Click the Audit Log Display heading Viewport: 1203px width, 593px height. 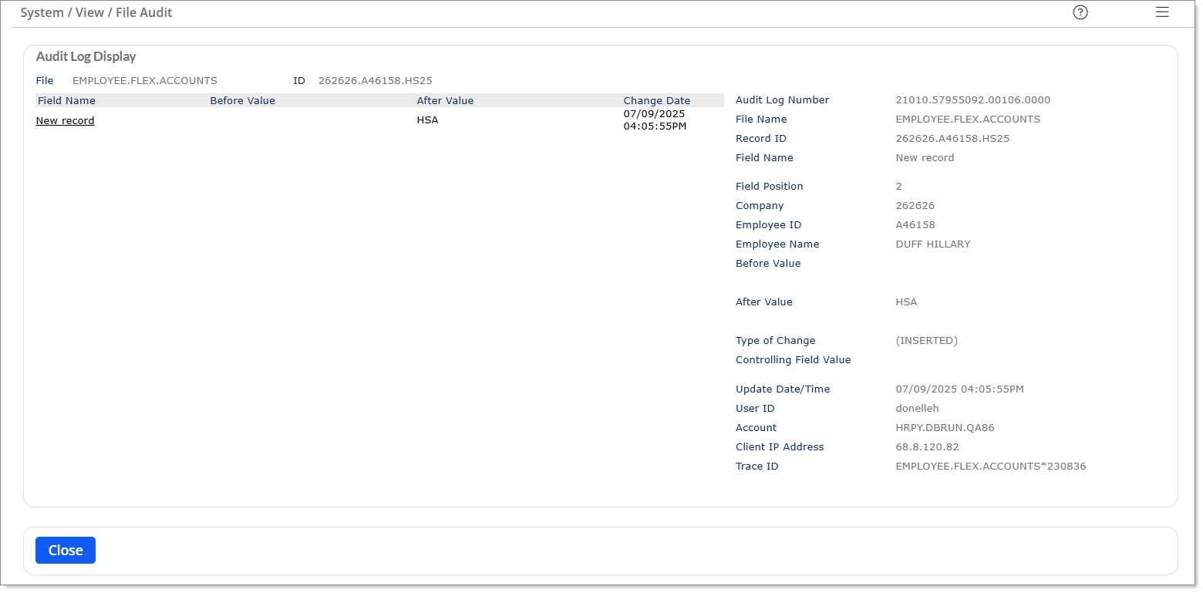86,56
